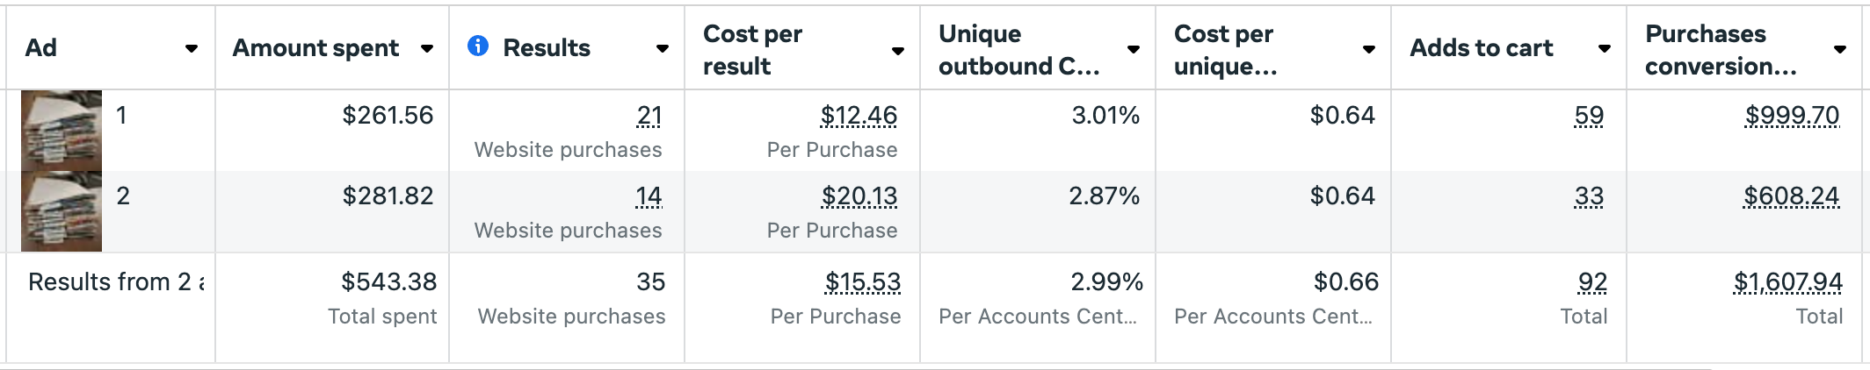This screenshot has height=370, width=1870.
Task: Open Purchases conversion column dropdown arrow
Action: click(1840, 50)
